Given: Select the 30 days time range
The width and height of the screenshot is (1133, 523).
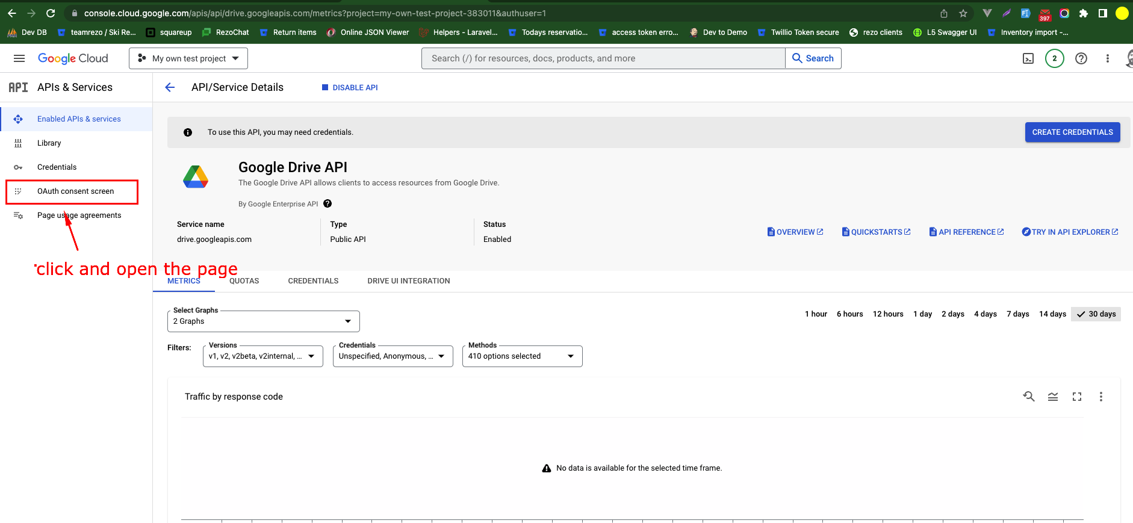Looking at the screenshot, I should pos(1096,314).
